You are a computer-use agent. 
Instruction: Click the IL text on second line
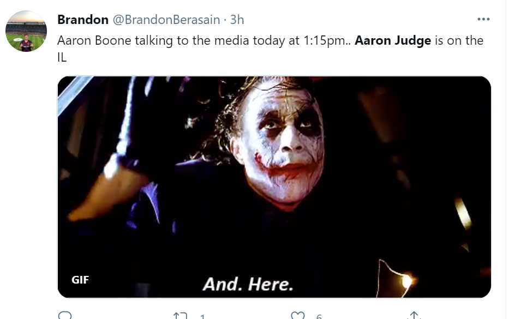[62, 57]
